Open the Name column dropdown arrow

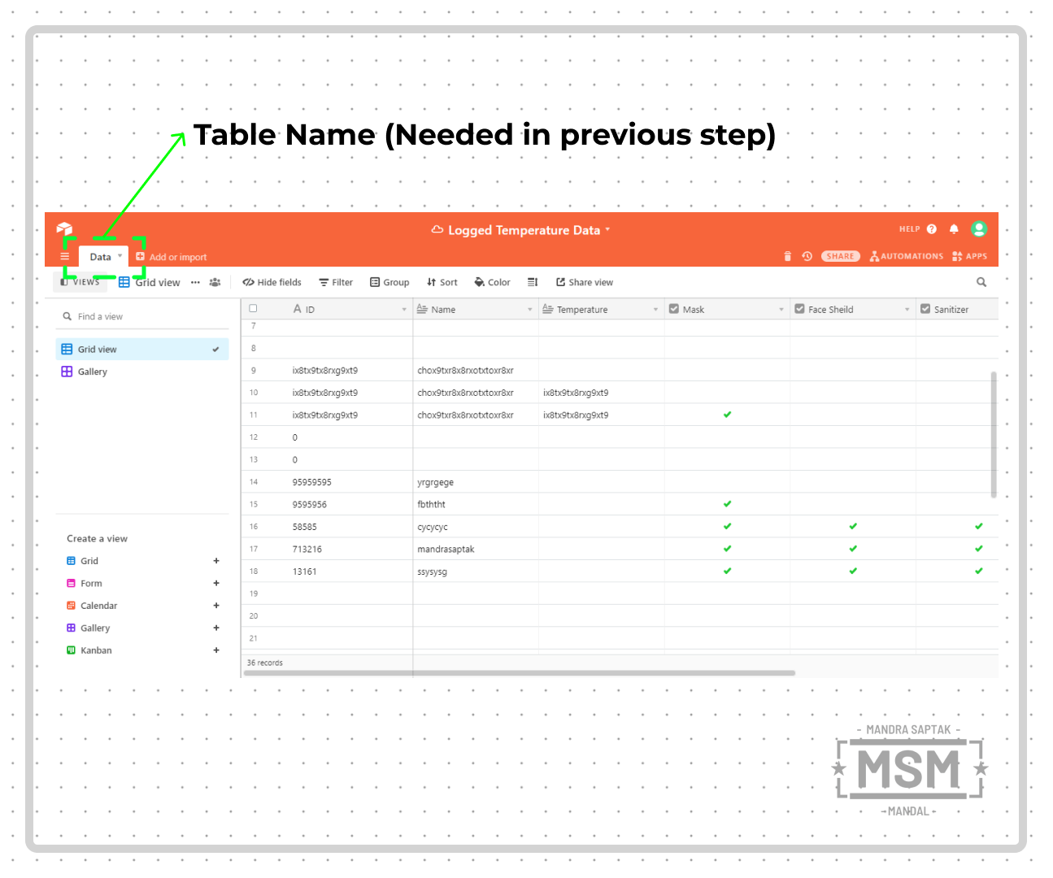(530, 310)
